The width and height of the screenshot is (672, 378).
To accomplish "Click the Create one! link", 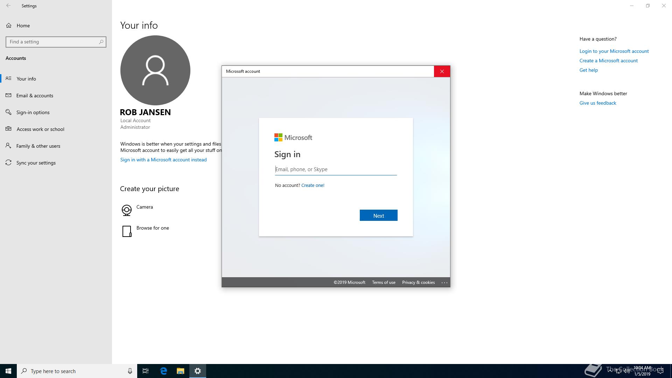I will pyautogui.click(x=313, y=185).
